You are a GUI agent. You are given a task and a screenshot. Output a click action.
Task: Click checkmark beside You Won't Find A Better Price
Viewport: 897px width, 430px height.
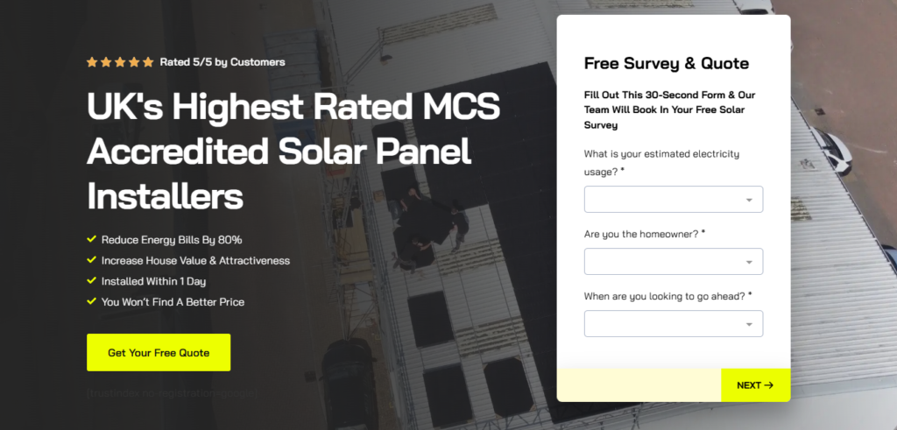[x=92, y=302]
